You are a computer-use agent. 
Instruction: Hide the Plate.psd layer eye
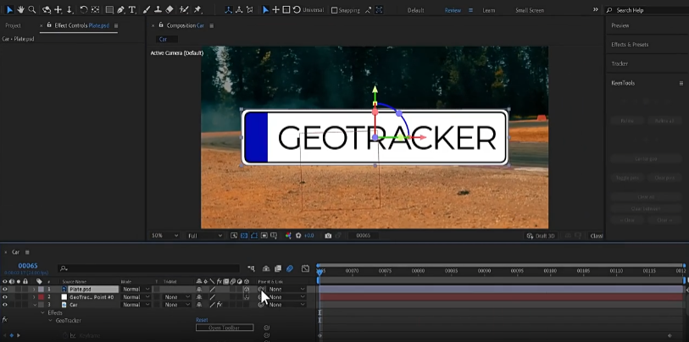pyautogui.click(x=5, y=290)
